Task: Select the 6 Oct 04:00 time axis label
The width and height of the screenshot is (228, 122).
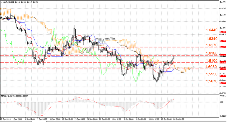Action: click(x=128, y=119)
